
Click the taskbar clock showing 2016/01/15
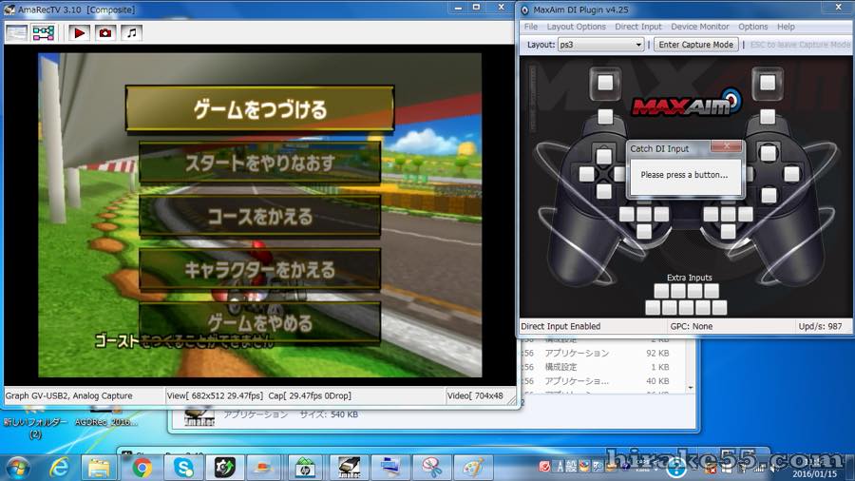point(813,469)
